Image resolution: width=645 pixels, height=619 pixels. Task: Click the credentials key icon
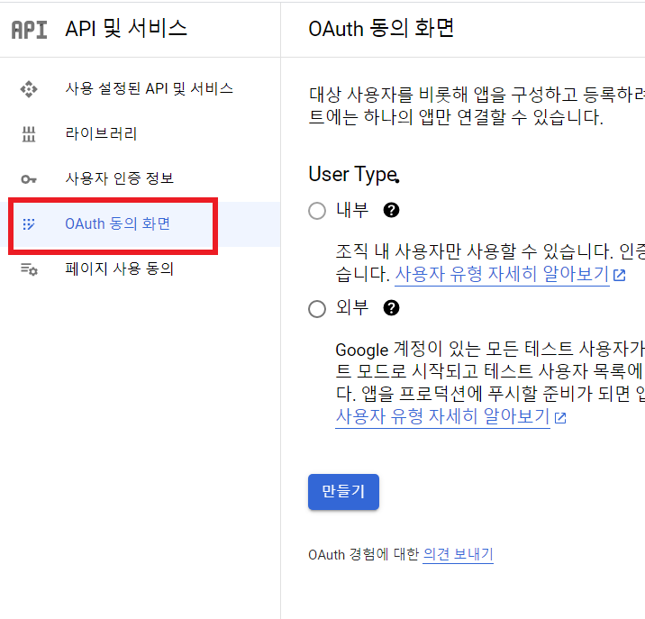click(29, 179)
